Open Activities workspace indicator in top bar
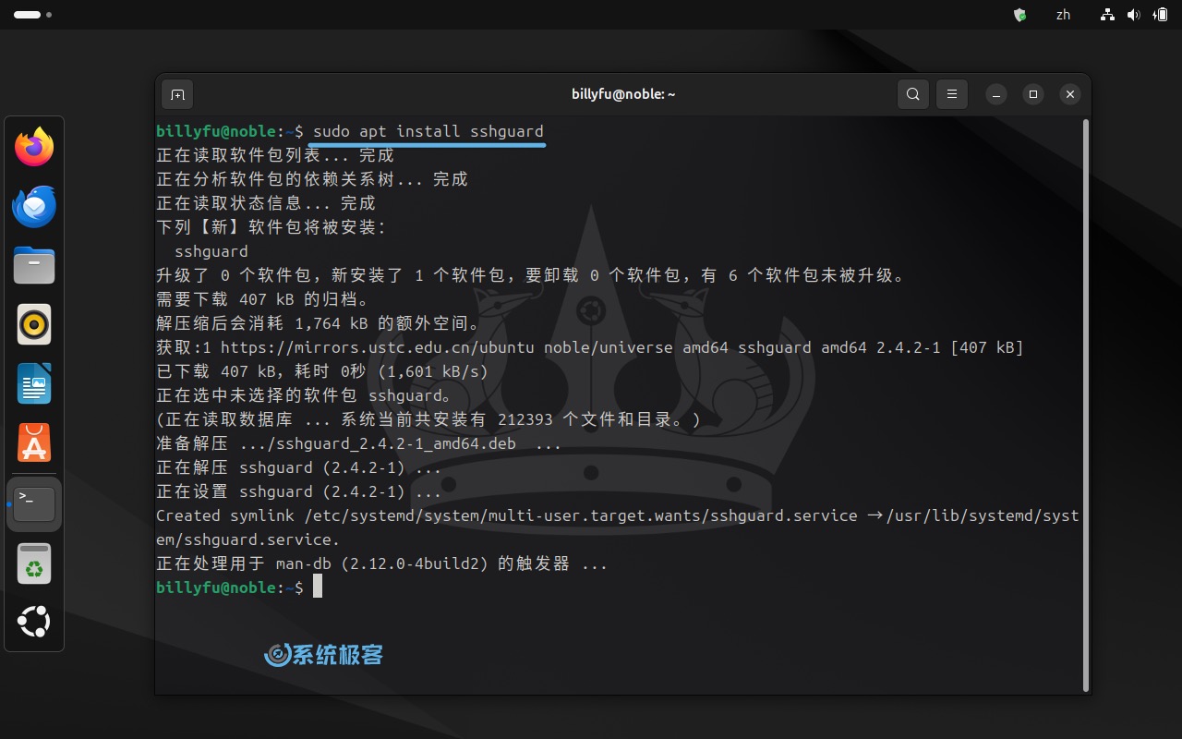 (x=32, y=15)
